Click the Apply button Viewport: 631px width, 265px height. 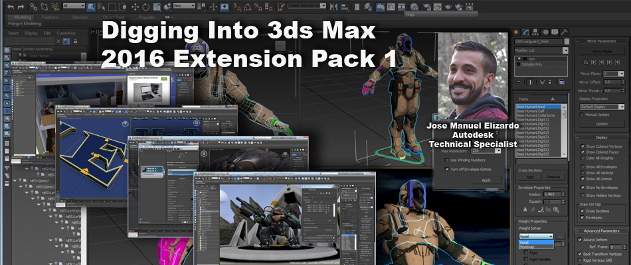[486, 180]
